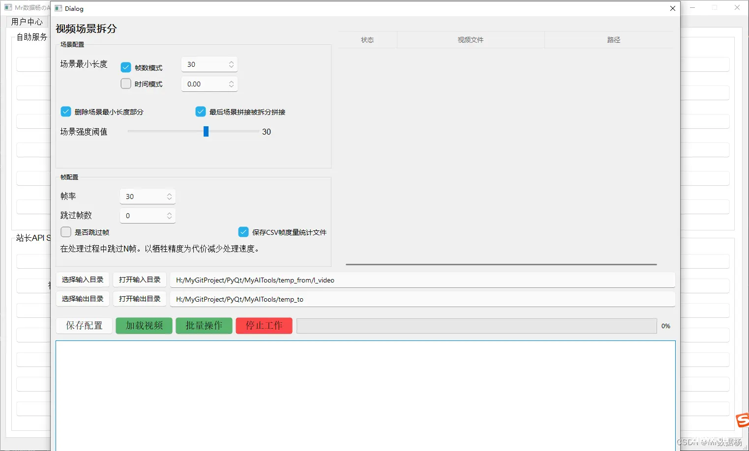Click the 选择输入目录 button
749x451 pixels.
[83, 280]
